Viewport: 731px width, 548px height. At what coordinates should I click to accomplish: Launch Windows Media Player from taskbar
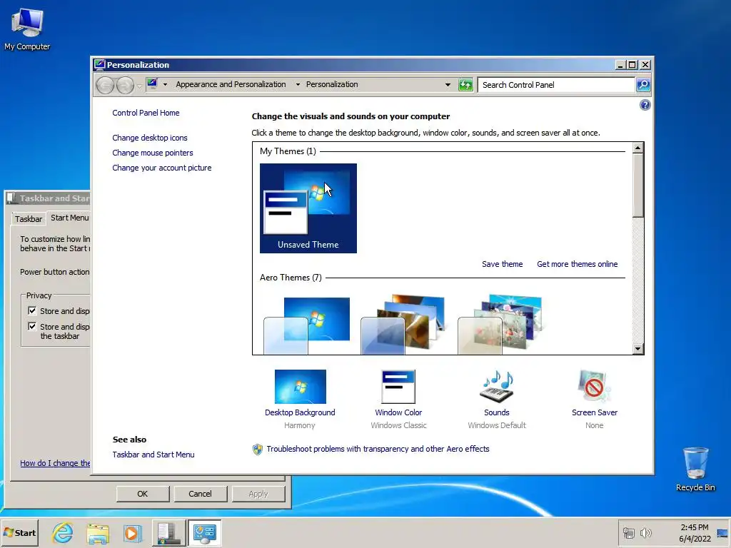pos(132,532)
